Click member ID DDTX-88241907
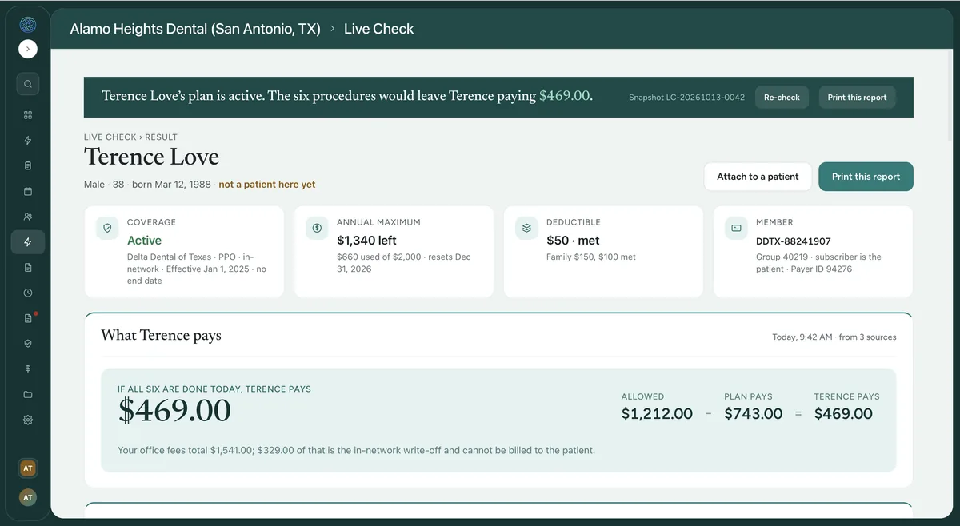 coord(794,241)
